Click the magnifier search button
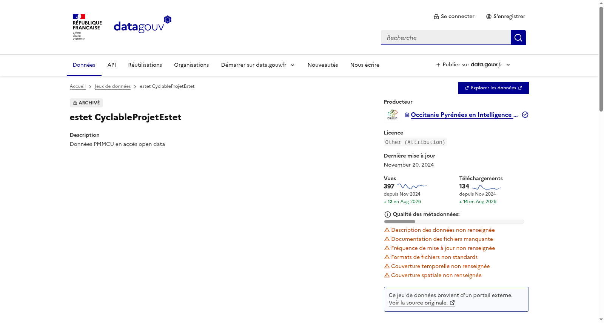This screenshot has height=323, width=604. 518,38
